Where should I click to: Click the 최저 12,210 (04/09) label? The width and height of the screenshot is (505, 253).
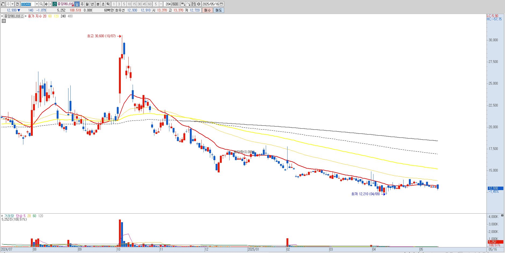tap(366, 194)
